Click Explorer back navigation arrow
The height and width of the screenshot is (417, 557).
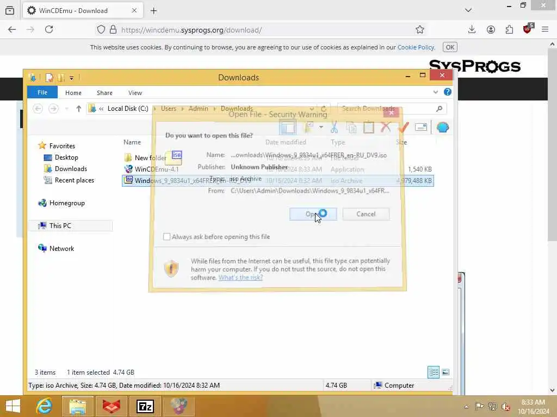tap(38, 109)
